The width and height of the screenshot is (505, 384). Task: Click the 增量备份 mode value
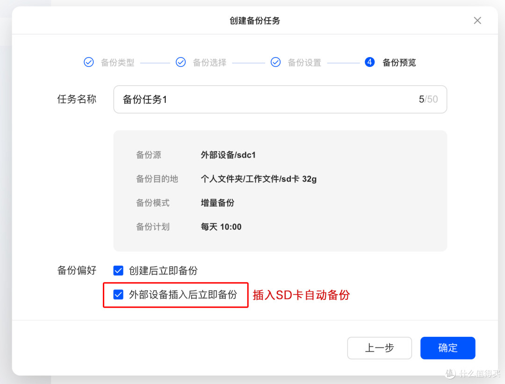click(x=217, y=203)
